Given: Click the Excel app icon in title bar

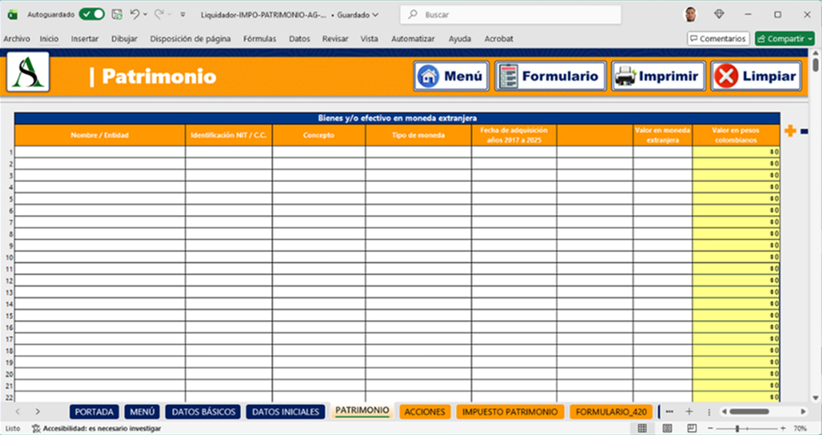Looking at the screenshot, I should click(12, 15).
